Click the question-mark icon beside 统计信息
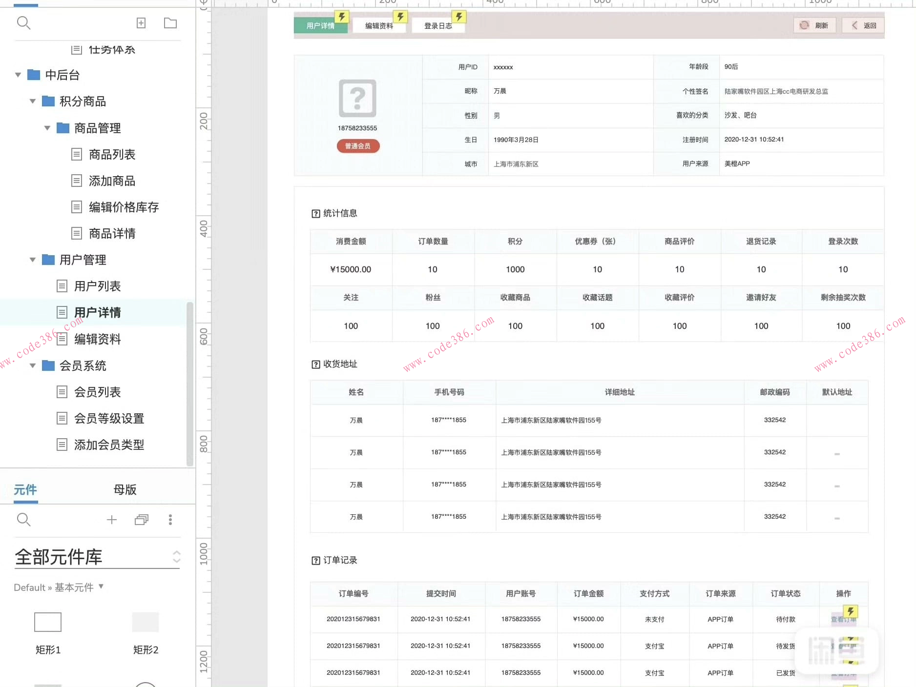Viewport: 916px width, 687px height. coord(315,214)
